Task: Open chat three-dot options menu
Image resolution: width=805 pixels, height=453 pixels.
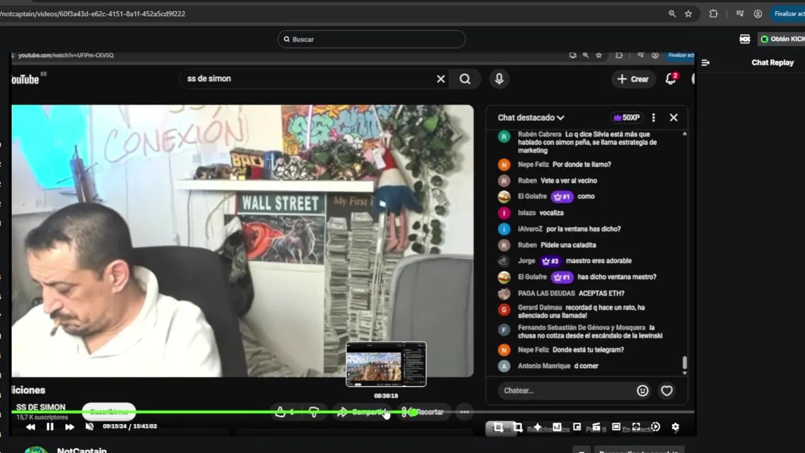Action: click(x=653, y=118)
